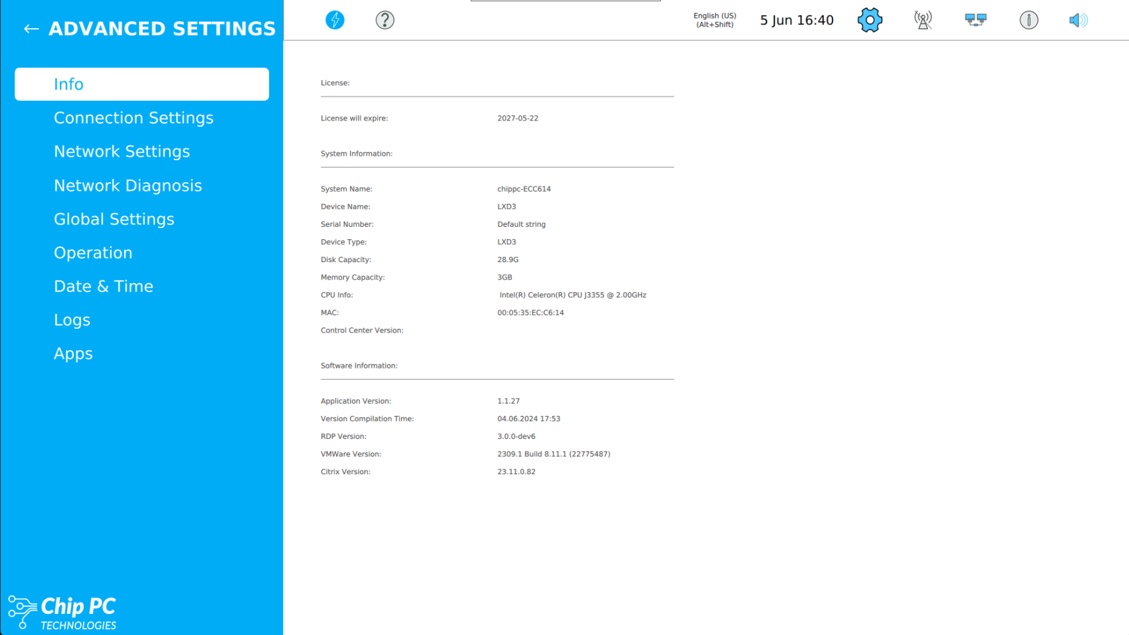The height and width of the screenshot is (635, 1129).
Task: Open Connection Settings in the sidebar
Action: (x=133, y=118)
